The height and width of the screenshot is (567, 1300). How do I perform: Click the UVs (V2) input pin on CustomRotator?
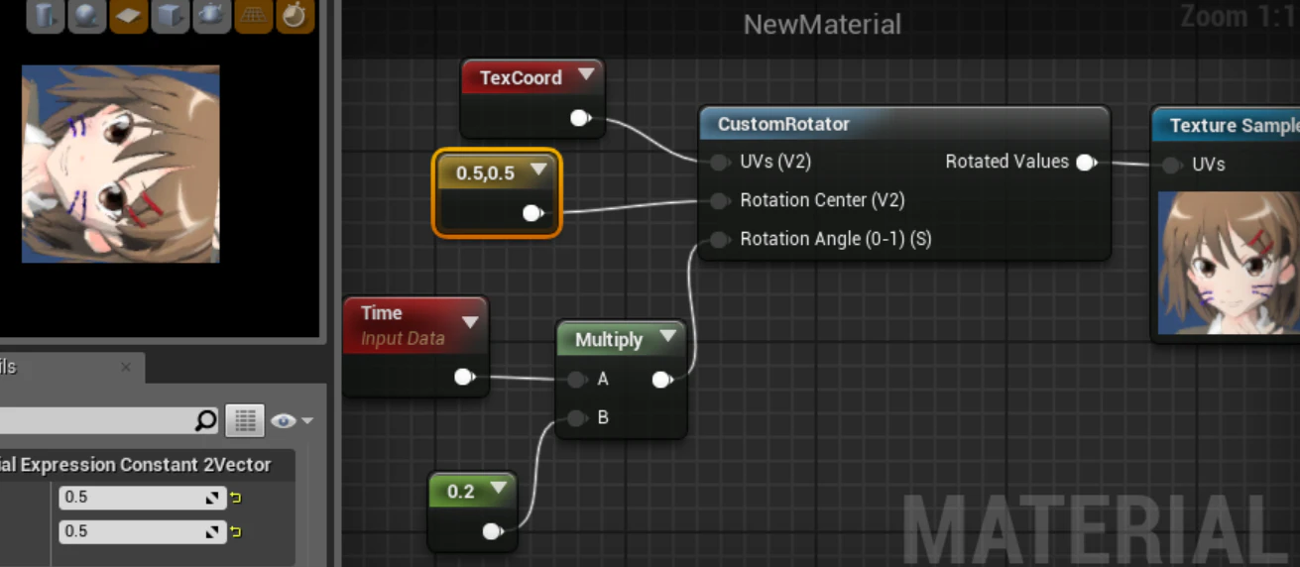pyautogui.click(x=720, y=162)
